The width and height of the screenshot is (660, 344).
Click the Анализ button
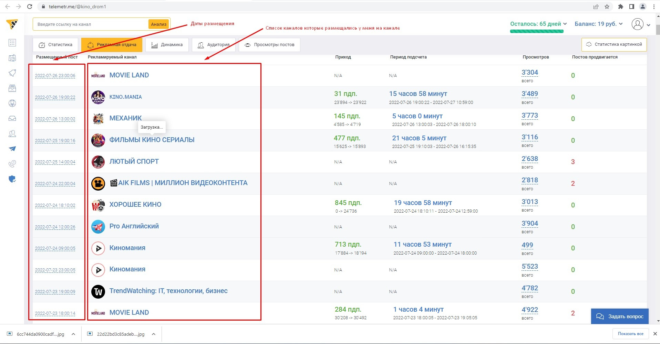tap(158, 24)
